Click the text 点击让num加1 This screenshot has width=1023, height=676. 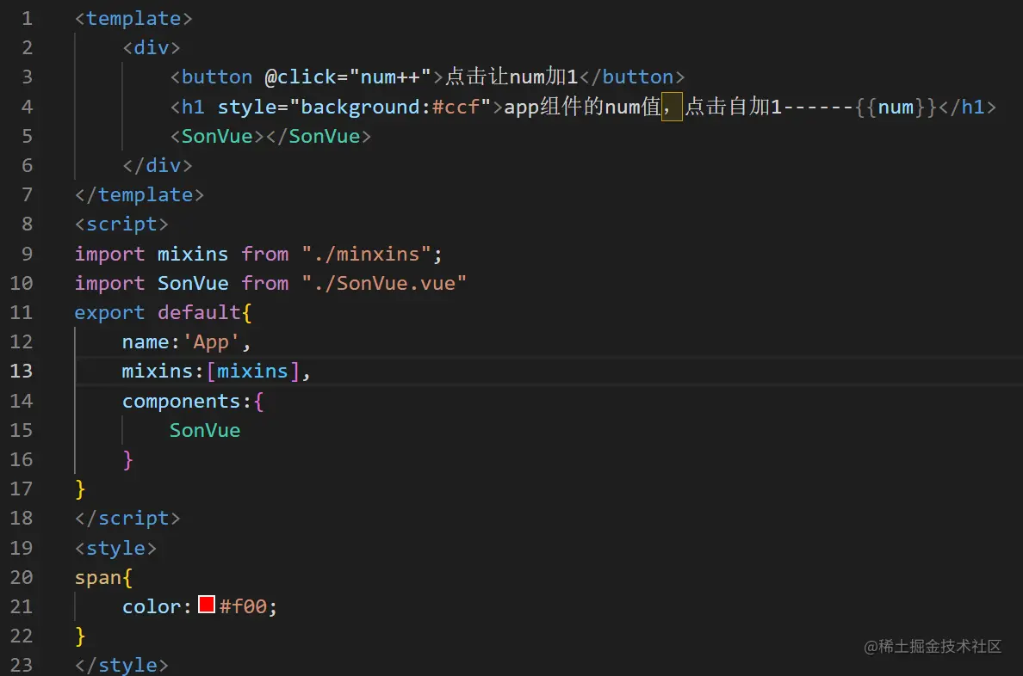pos(512,77)
